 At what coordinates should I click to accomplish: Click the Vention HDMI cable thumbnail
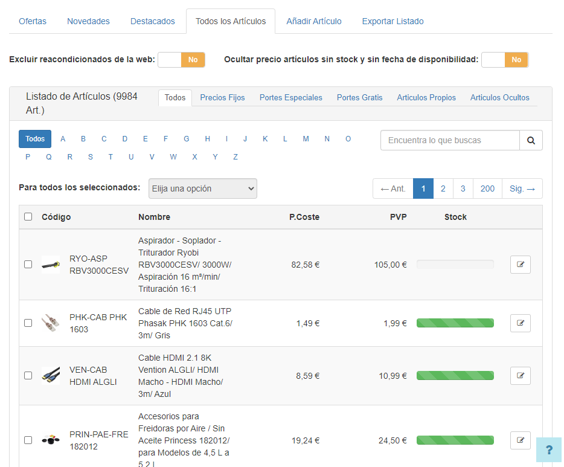[x=51, y=376]
